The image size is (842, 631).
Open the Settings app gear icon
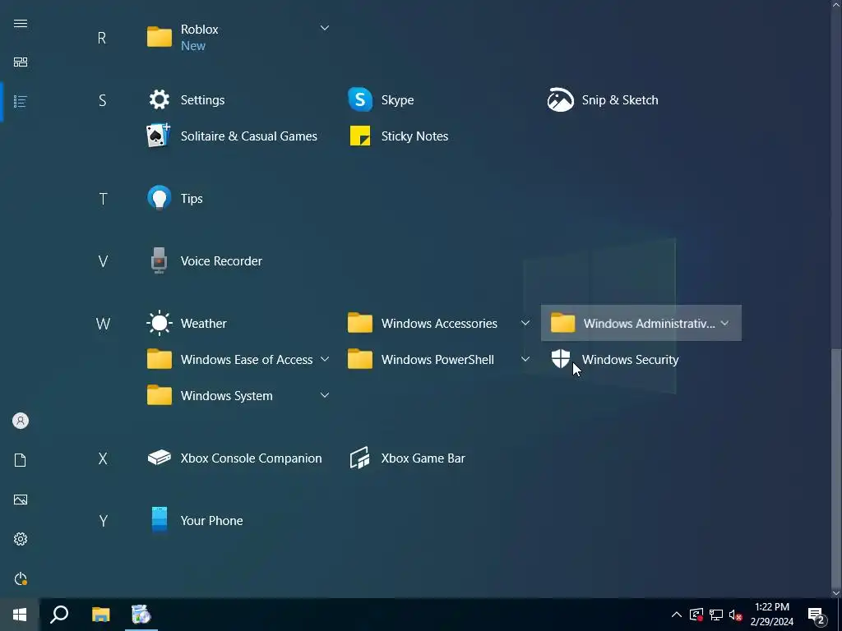click(160, 99)
